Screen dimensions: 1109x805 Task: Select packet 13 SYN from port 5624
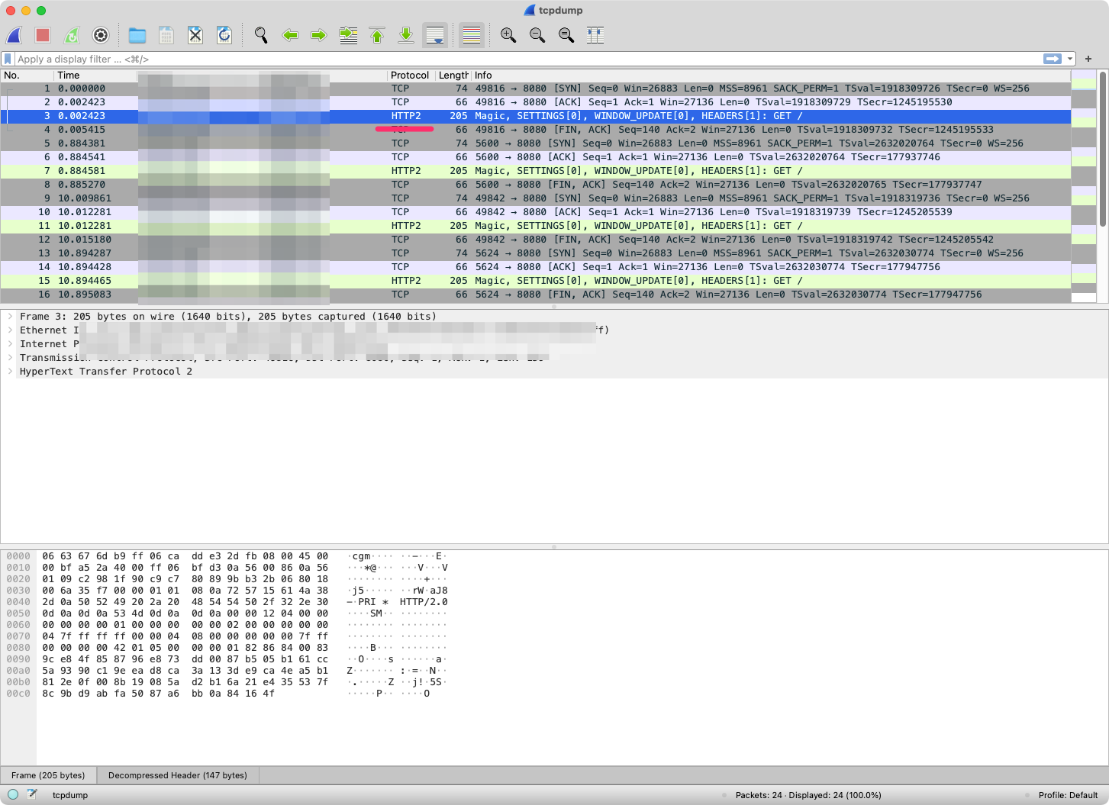(x=536, y=253)
